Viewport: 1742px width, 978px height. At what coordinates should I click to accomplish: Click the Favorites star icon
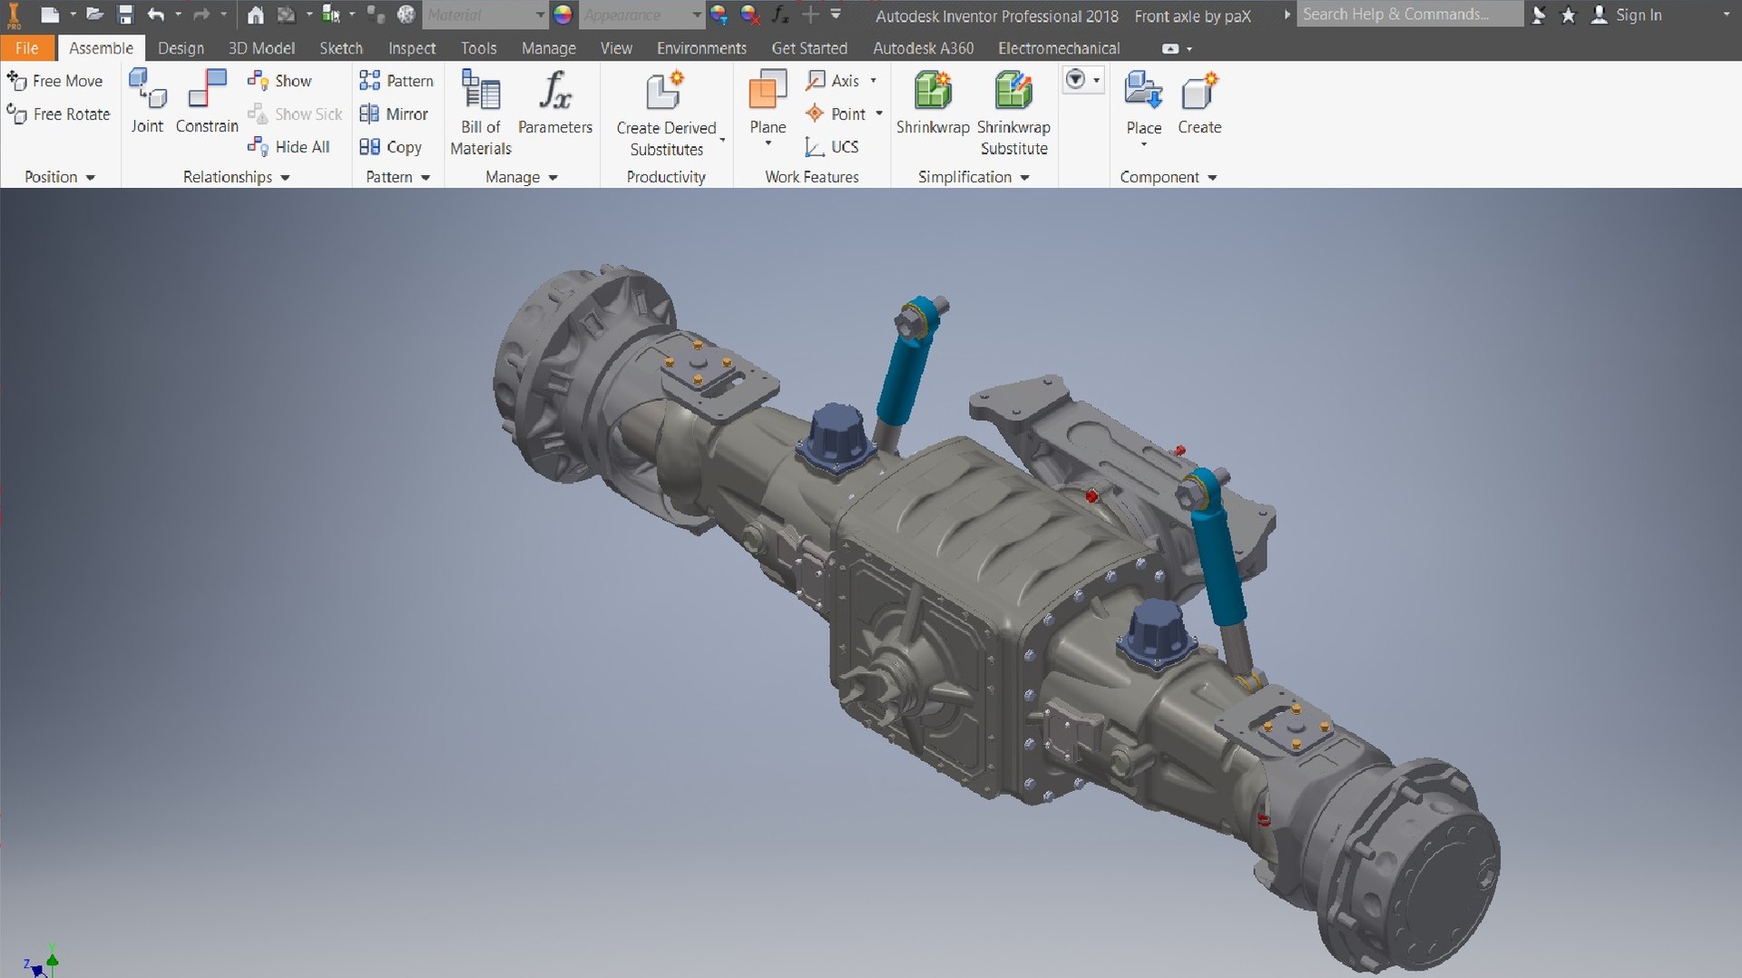pyautogui.click(x=1568, y=15)
